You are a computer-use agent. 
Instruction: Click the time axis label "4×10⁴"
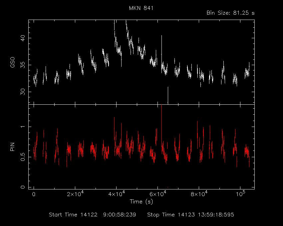pos(117,194)
